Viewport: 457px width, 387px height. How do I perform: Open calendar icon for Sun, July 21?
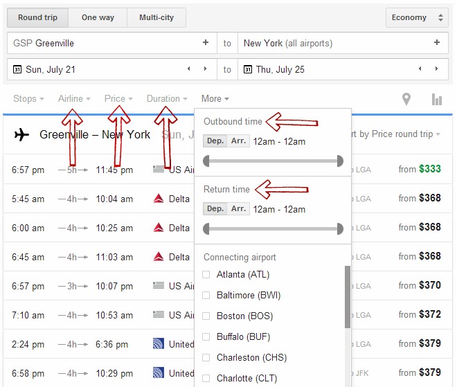[x=17, y=69]
